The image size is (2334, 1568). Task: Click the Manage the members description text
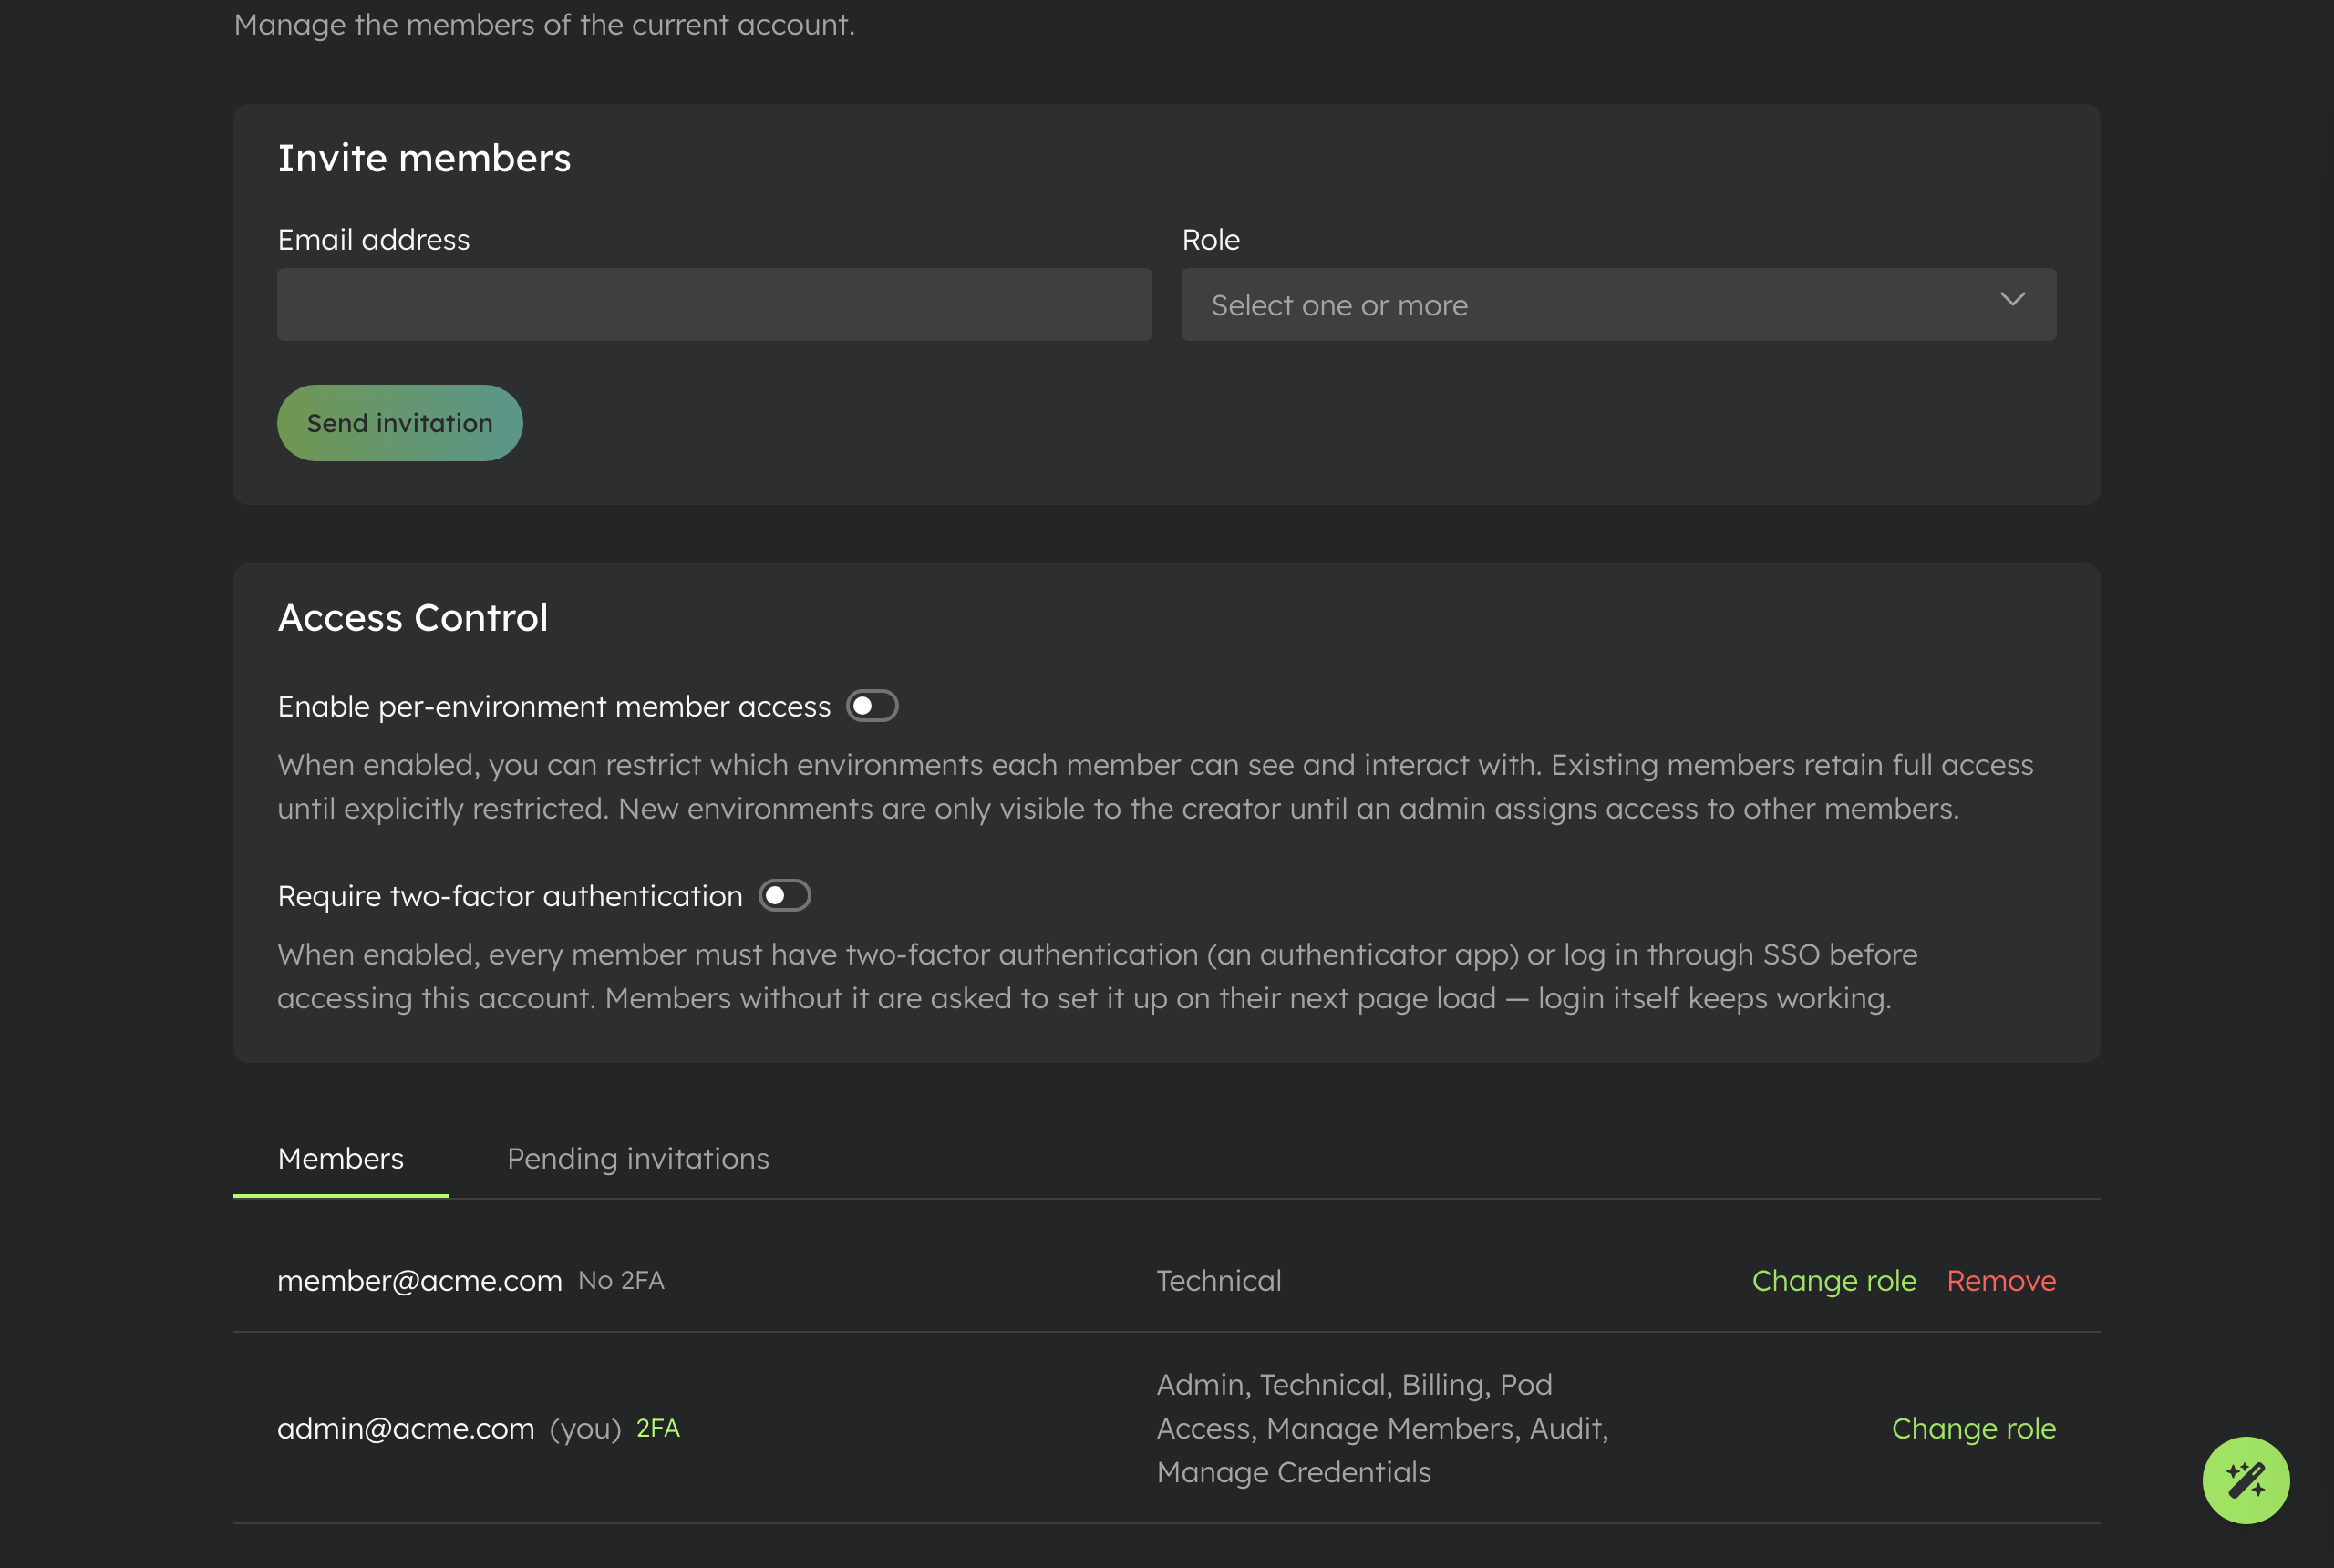[x=544, y=25]
